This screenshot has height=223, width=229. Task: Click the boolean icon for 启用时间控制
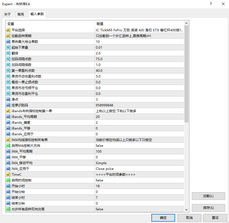click(8, 180)
